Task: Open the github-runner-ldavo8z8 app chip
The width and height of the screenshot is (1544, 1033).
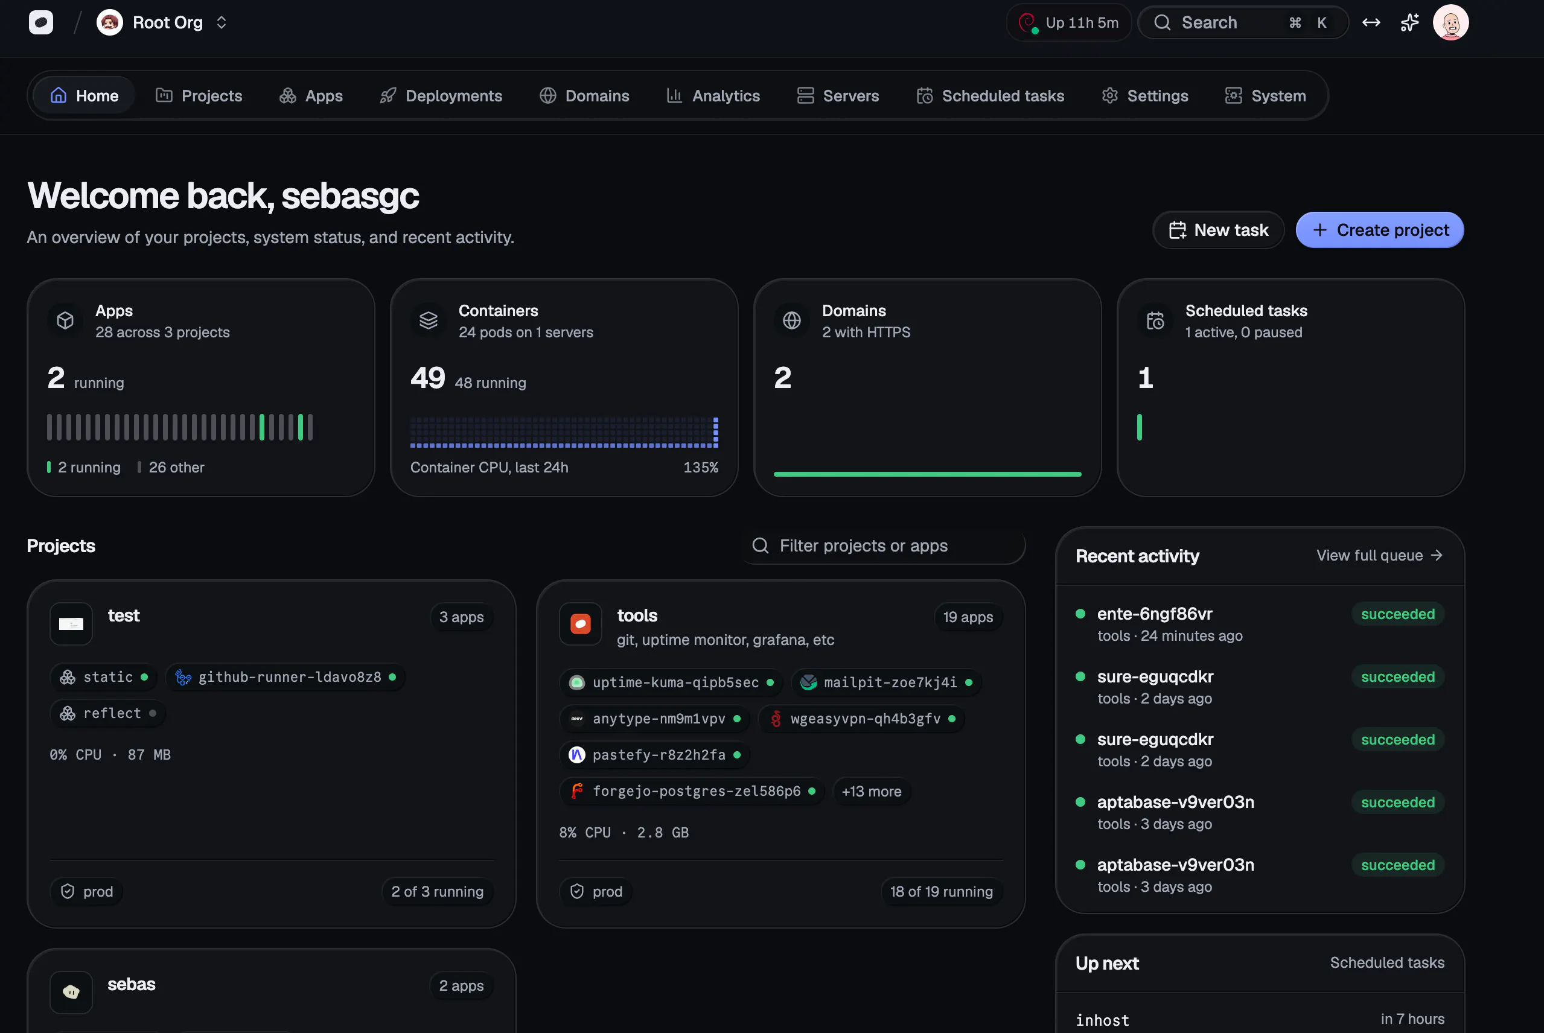Action: 286,676
